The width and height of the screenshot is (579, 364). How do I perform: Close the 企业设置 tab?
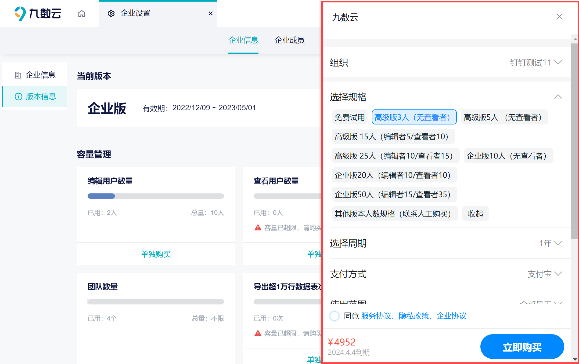tap(211, 13)
